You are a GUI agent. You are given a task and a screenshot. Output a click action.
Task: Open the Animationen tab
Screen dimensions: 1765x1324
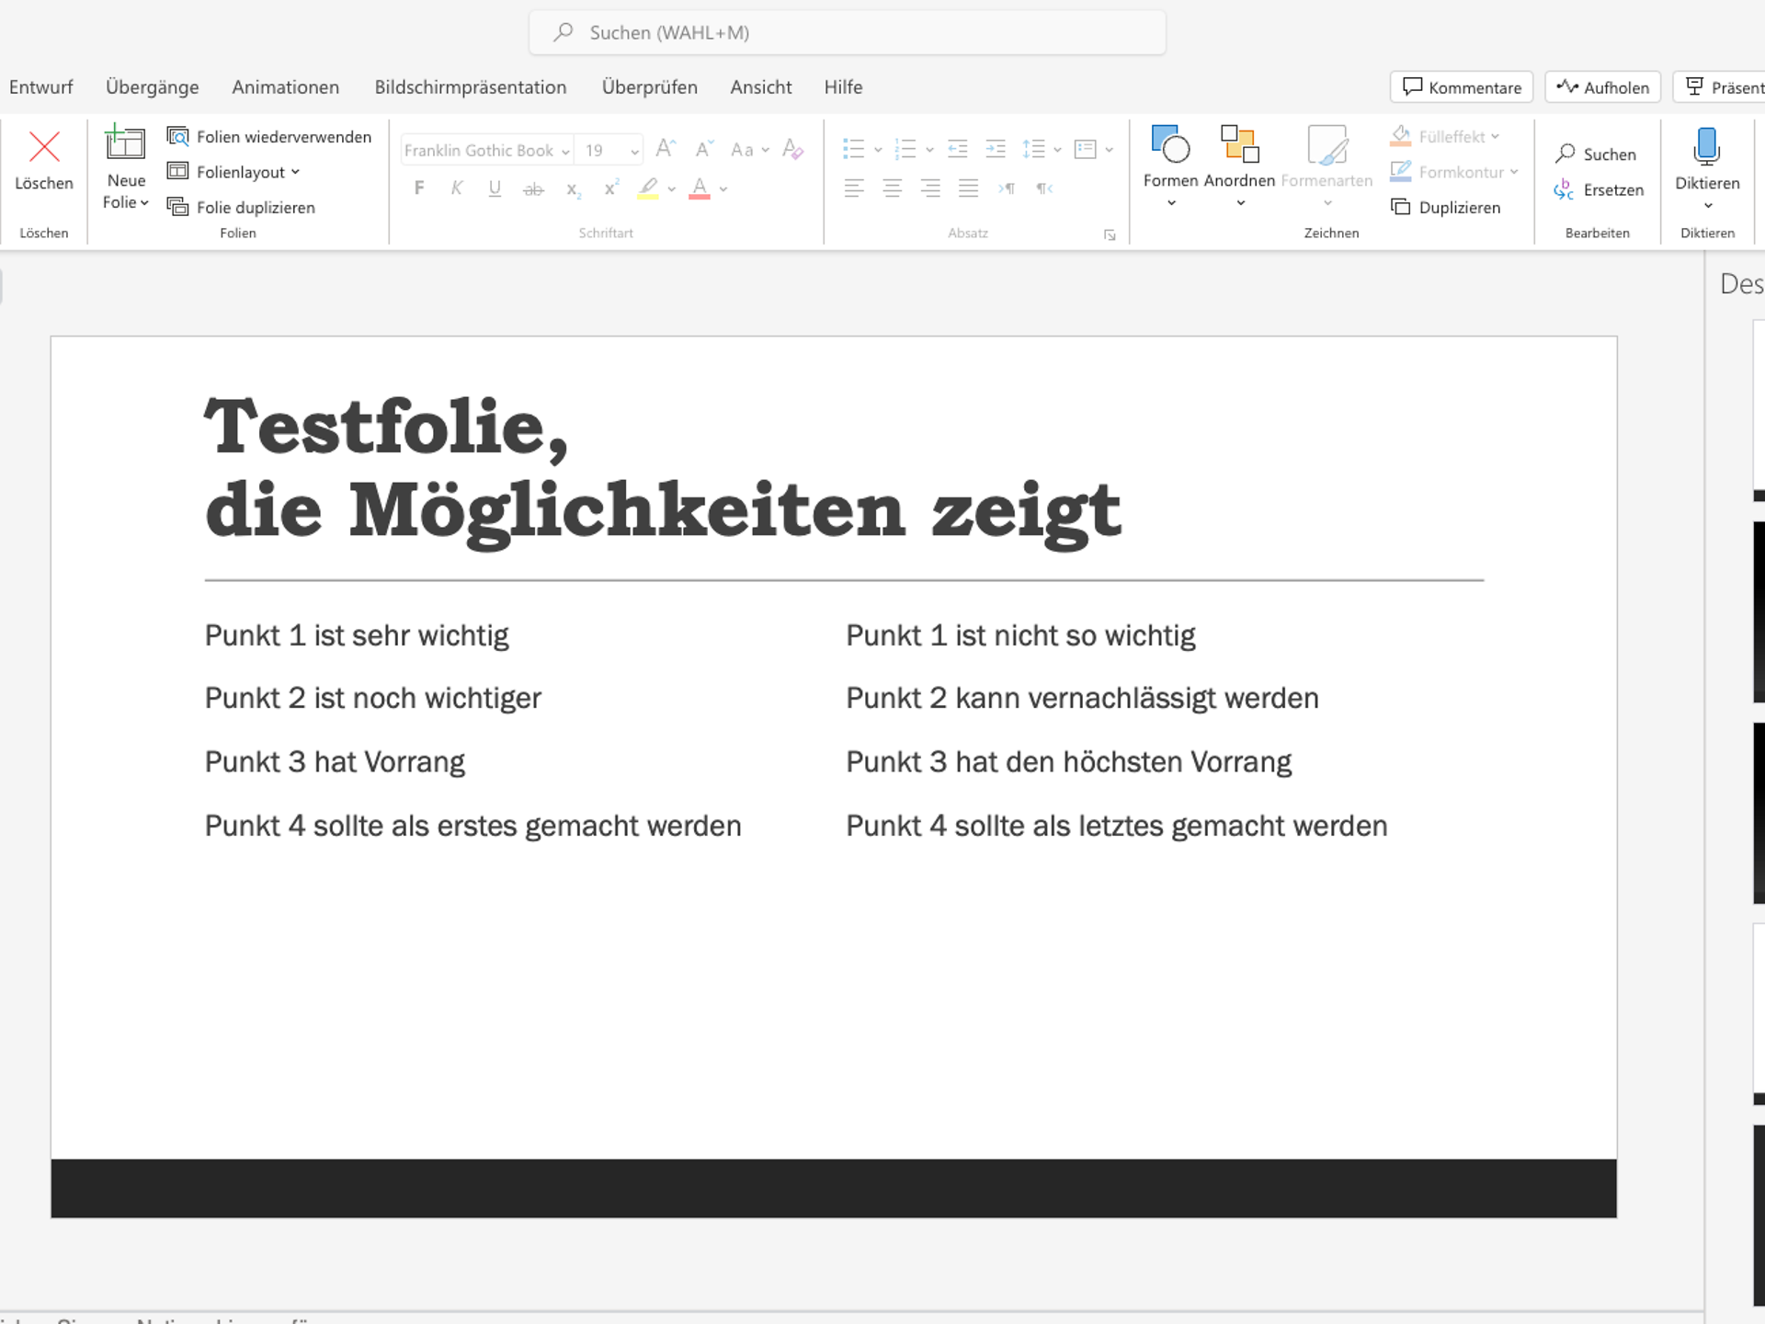click(285, 86)
